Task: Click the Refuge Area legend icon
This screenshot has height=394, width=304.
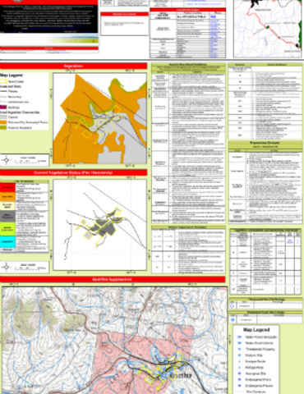Action: click(x=240, y=368)
